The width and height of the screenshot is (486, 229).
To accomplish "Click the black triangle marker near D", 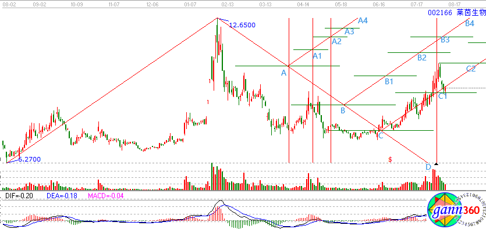I will 437,164.
